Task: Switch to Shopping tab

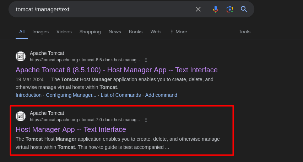Action: [x=90, y=32]
